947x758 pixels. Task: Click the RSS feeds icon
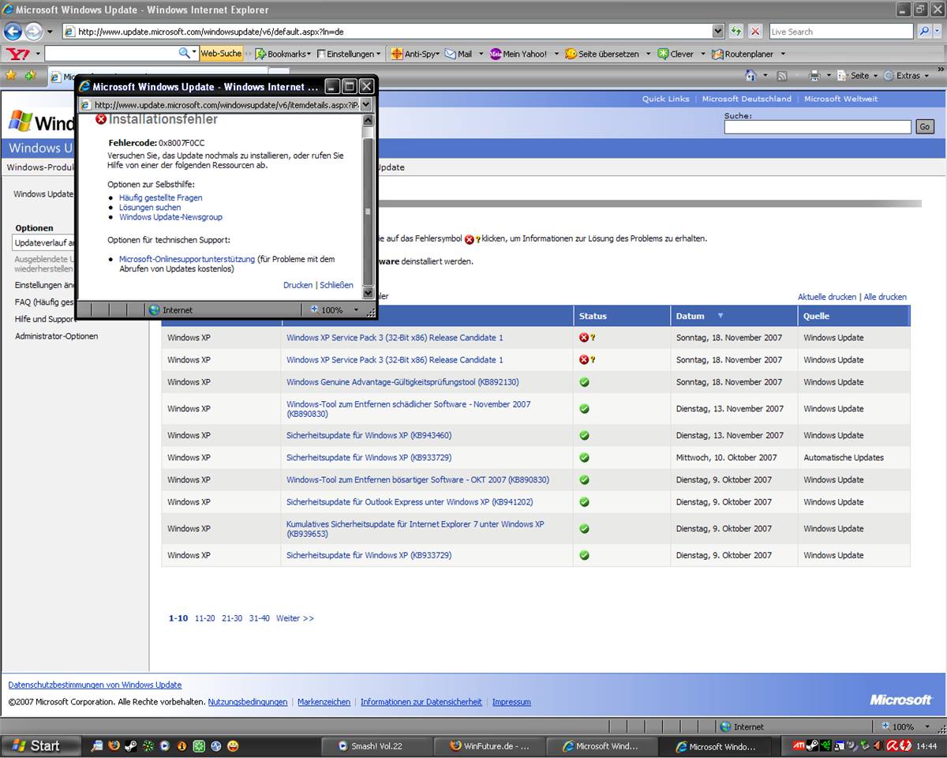pyautogui.click(x=782, y=76)
